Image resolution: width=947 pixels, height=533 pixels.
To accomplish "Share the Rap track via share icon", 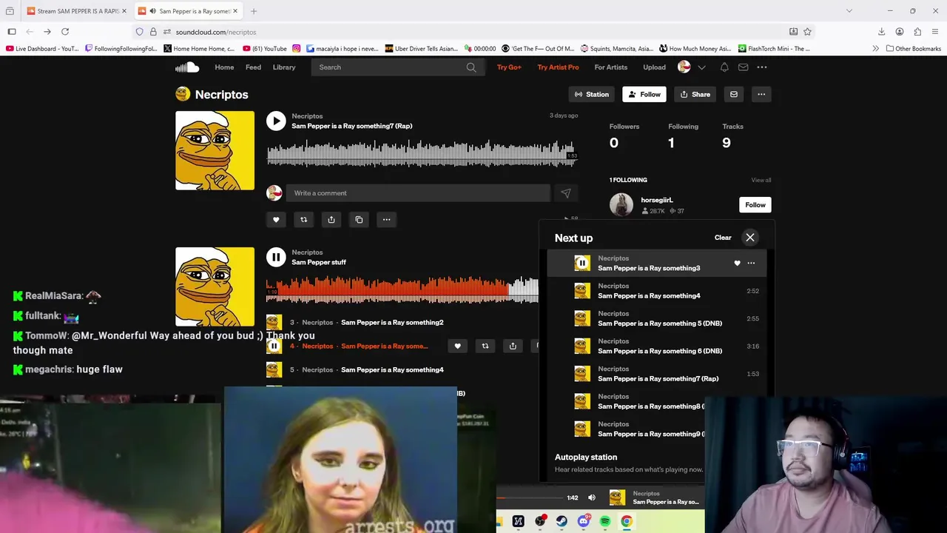I will click(x=331, y=219).
